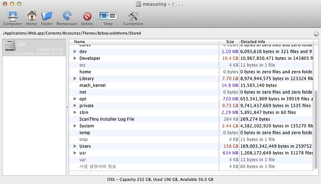Choose the Folder toolbar icon
Viewport: 321px width, 184px height.
(47, 16)
